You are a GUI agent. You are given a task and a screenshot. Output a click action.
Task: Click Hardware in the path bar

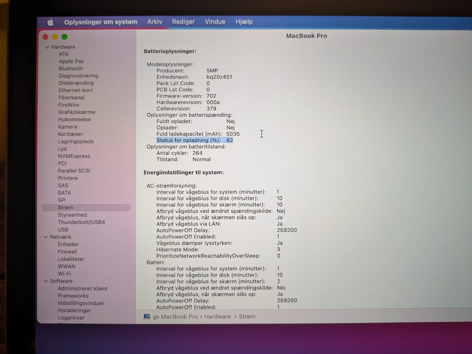tap(217, 317)
